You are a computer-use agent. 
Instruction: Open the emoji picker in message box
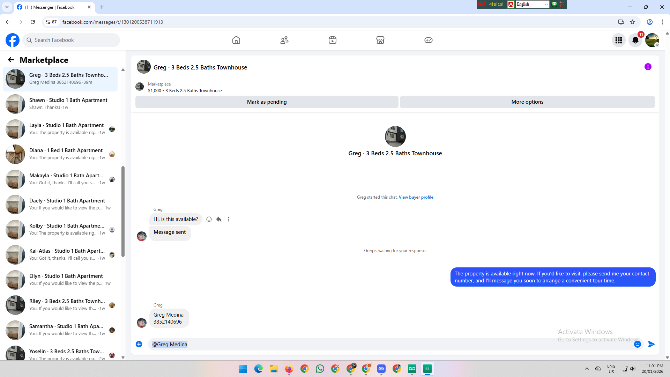coord(638,344)
